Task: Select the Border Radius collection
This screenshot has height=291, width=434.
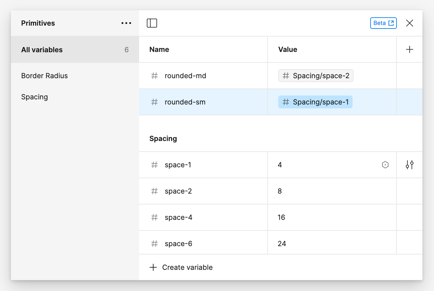Action: [44, 76]
